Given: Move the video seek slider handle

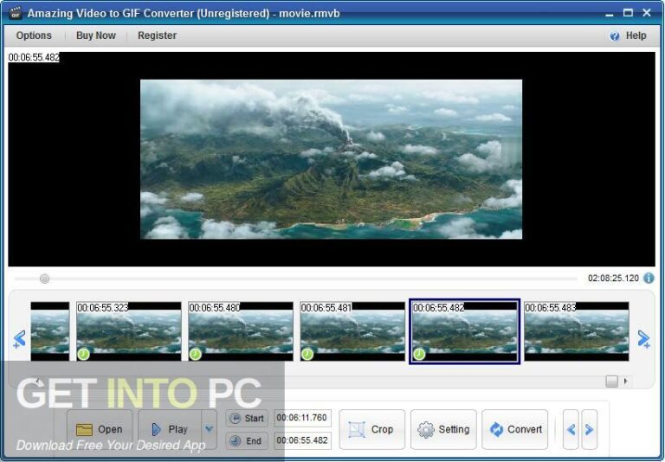Looking at the screenshot, I should pos(44,279).
